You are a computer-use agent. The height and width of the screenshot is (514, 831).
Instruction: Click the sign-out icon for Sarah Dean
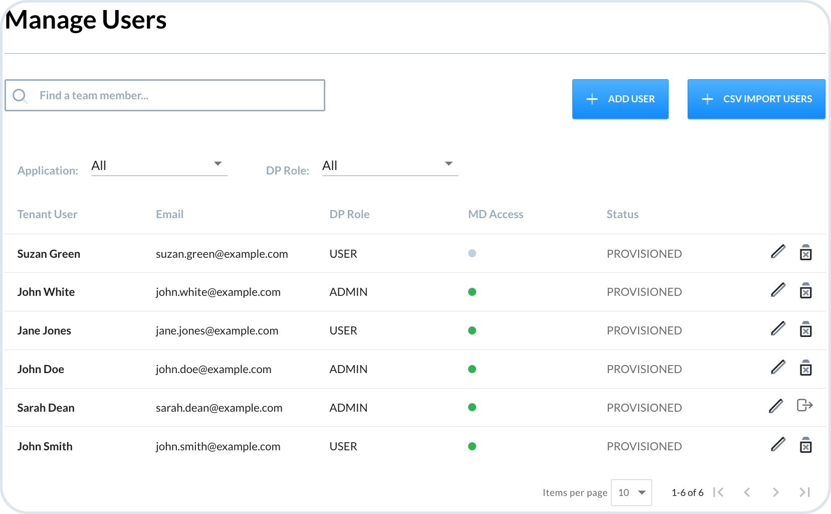coord(804,405)
